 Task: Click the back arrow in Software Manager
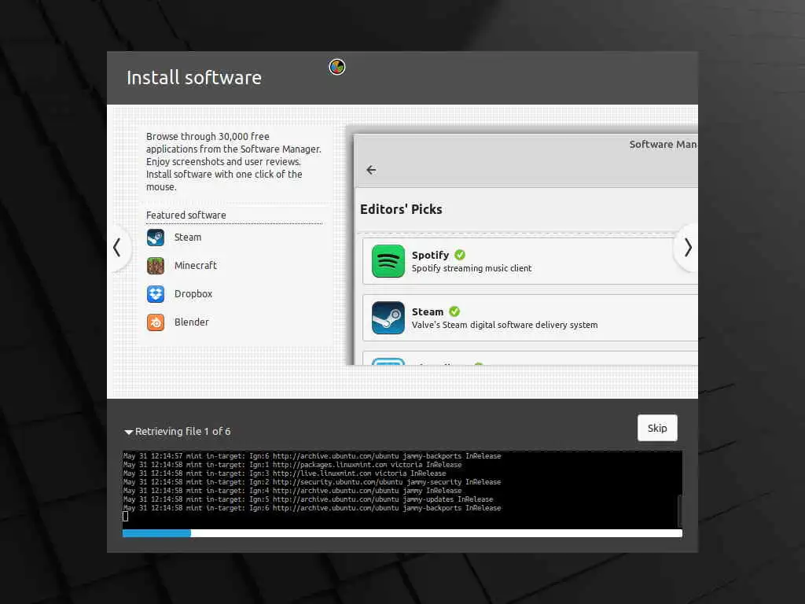point(371,170)
